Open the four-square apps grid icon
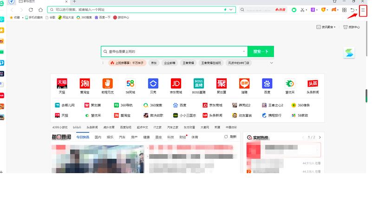This screenshot has width=372, height=206. coord(344,10)
